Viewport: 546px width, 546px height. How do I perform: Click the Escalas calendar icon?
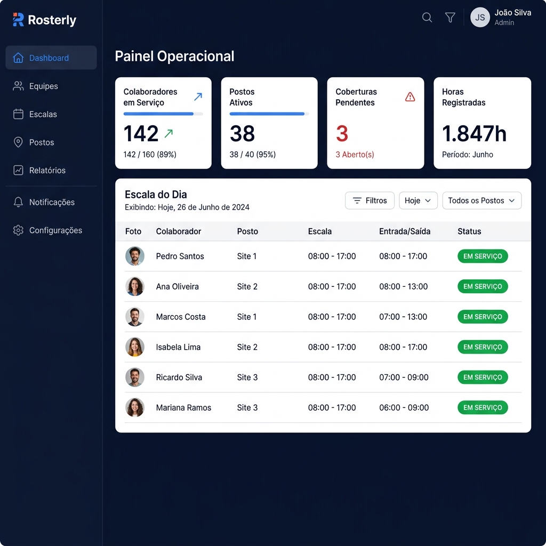18,114
